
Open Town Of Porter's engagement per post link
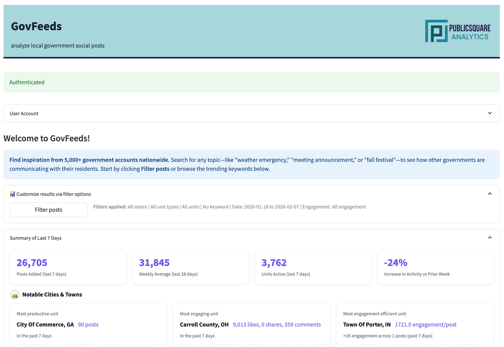coord(426,324)
